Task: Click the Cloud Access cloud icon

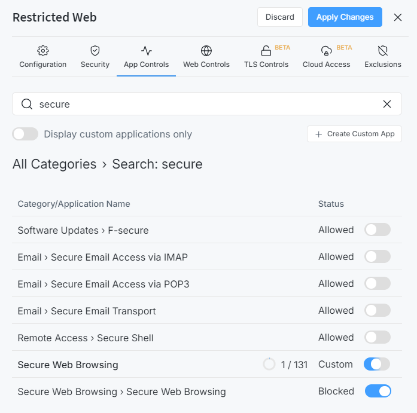Action: (x=326, y=50)
